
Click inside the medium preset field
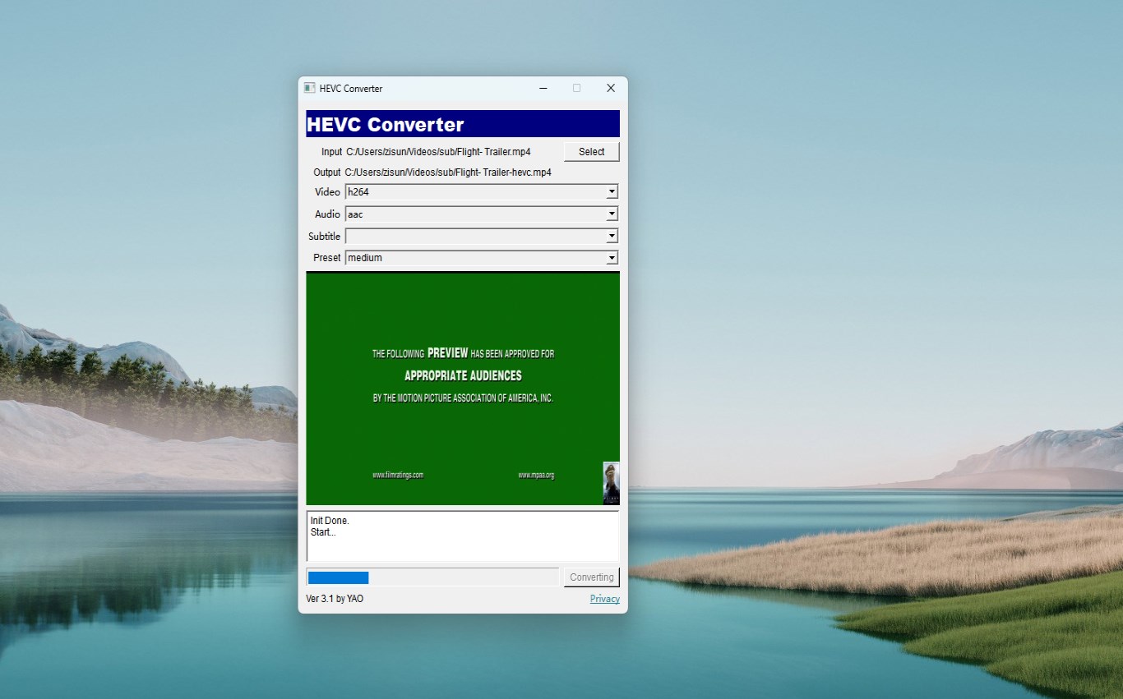(x=452, y=258)
